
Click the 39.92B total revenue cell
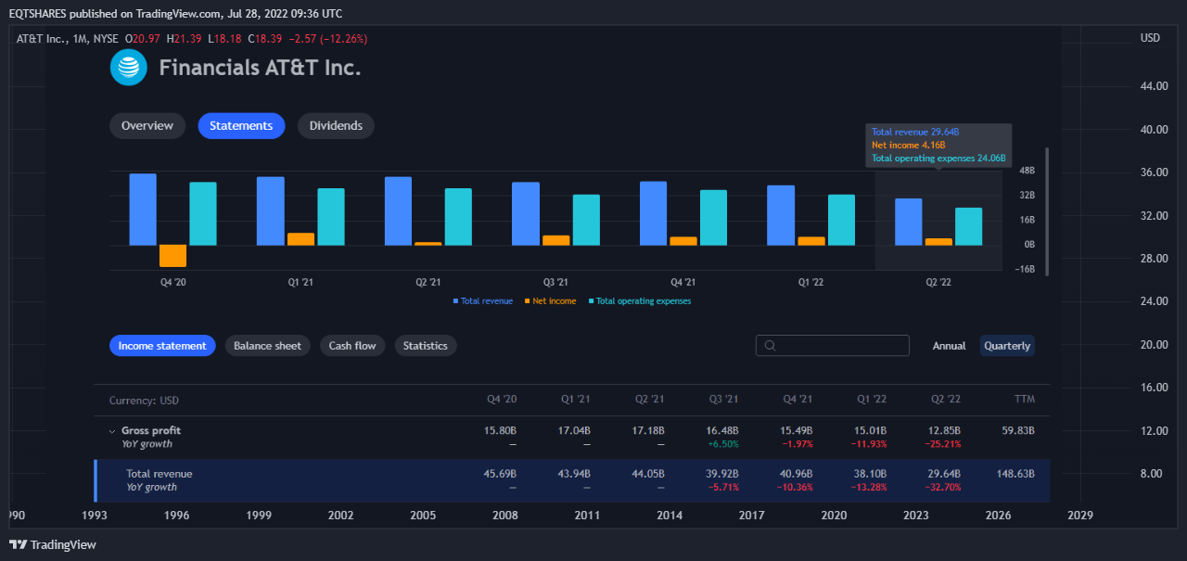[x=722, y=474]
